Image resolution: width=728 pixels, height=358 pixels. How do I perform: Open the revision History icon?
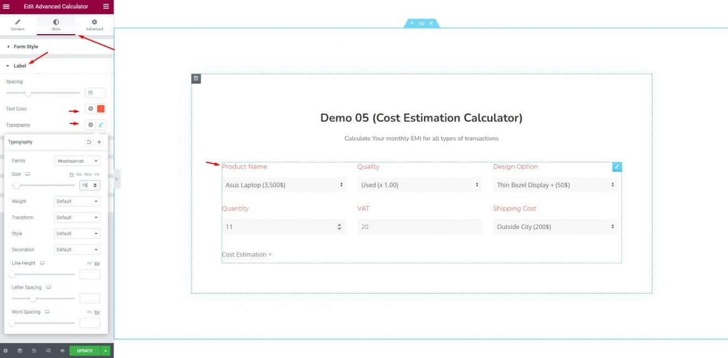point(33,350)
